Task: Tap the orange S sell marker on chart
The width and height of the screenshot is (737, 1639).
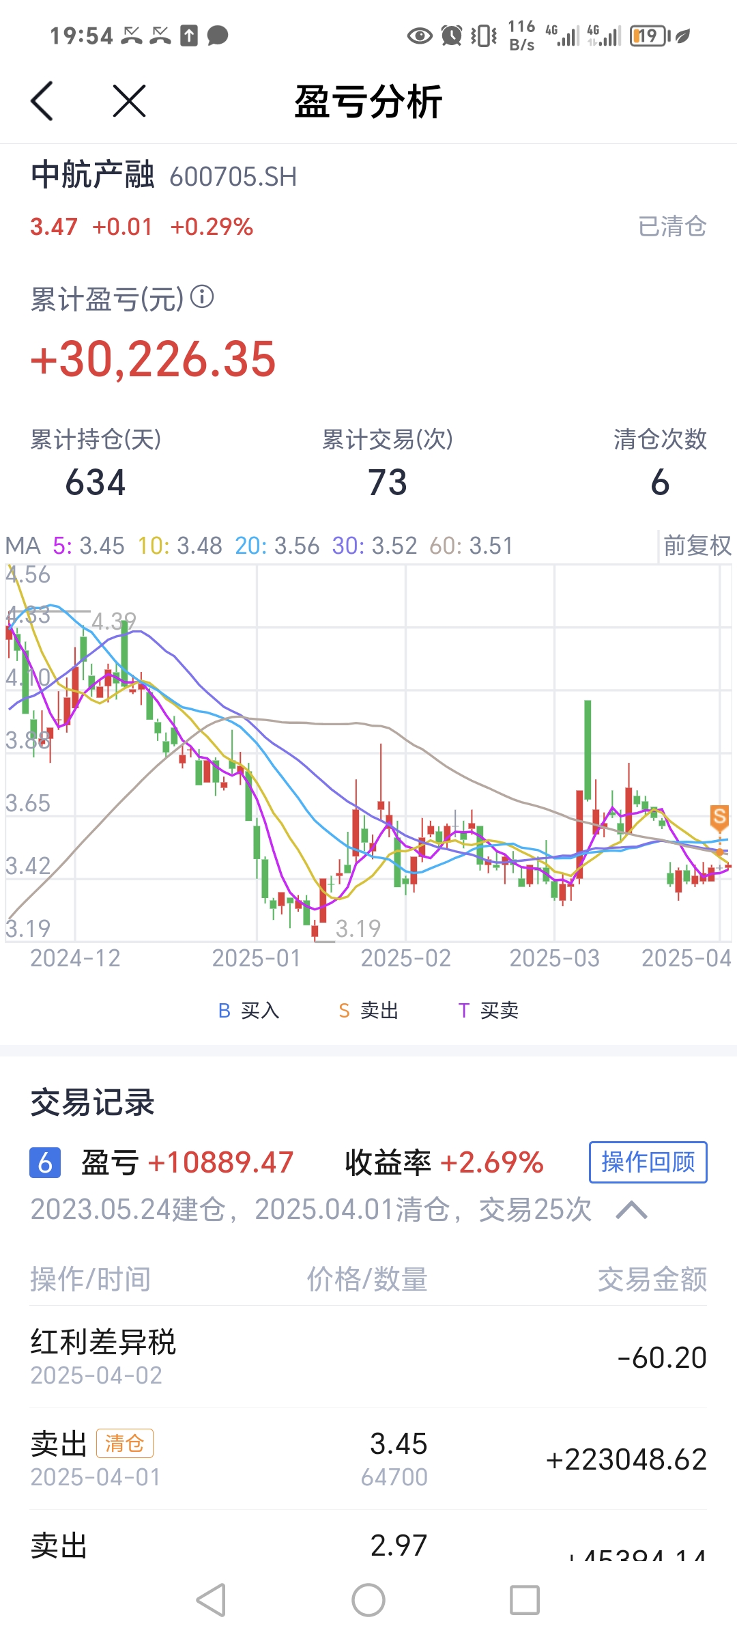Action: 719,815
